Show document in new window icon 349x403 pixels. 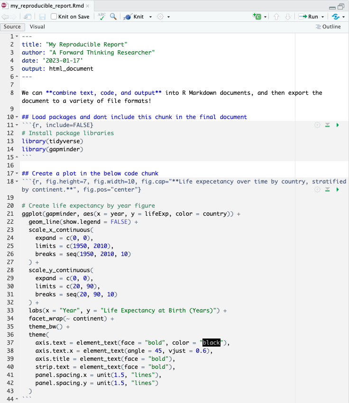29,17
